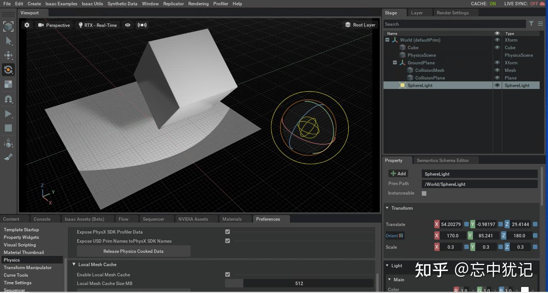
Task: Click the white light Color swatch
Action: point(525,290)
